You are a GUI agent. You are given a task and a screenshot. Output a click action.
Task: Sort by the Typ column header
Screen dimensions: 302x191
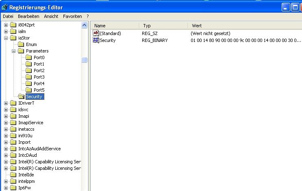pos(164,26)
